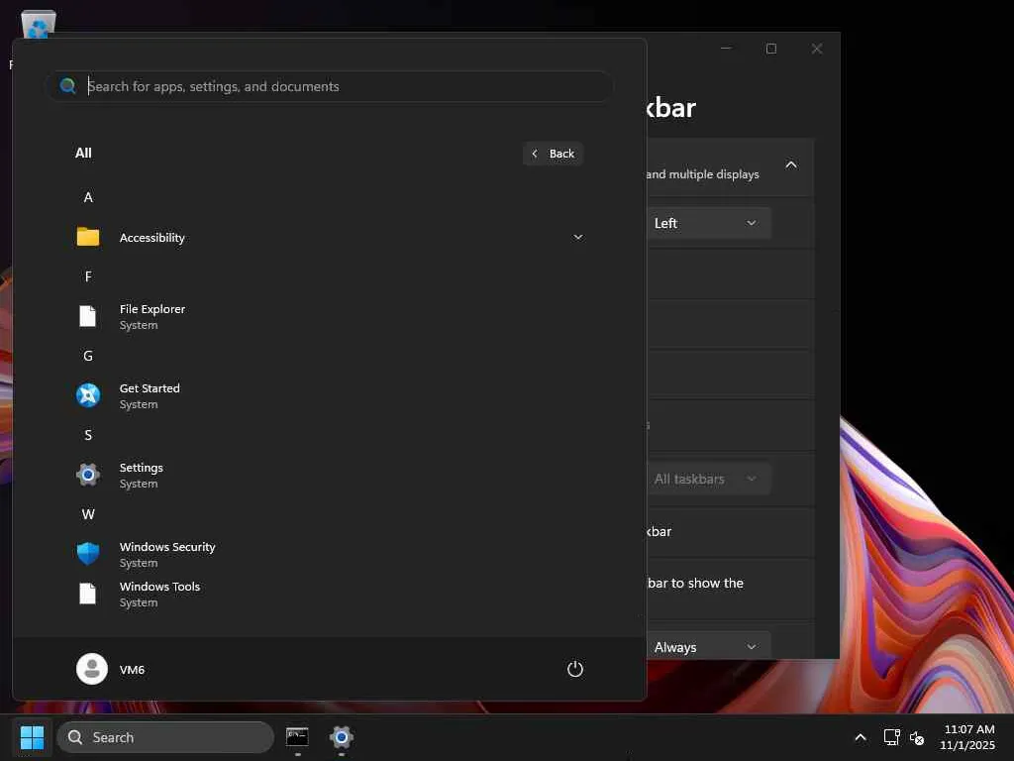This screenshot has width=1014, height=761.
Task: Open the power options icon
Action: [575, 669]
